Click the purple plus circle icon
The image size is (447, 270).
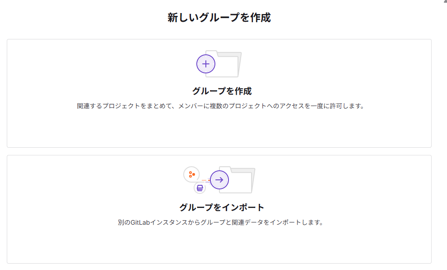(206, 64)
